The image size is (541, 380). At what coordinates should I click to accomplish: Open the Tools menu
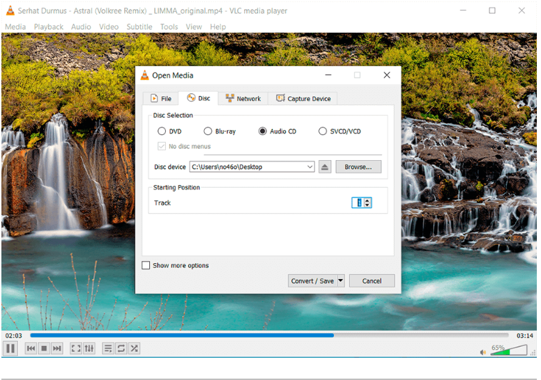[x=169, y=27]
